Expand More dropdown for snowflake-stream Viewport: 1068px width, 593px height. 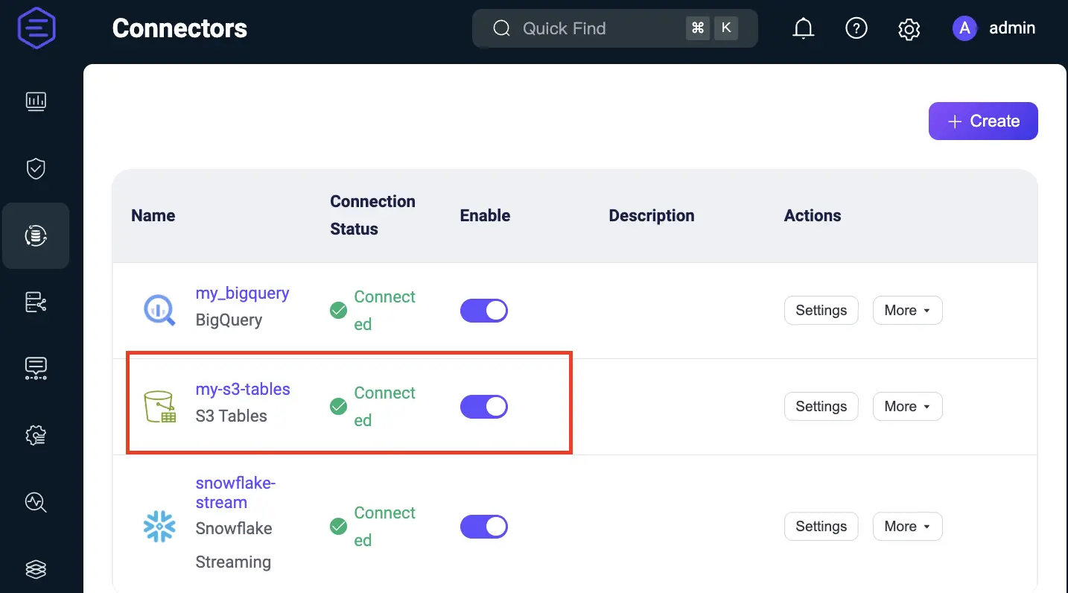907,527
